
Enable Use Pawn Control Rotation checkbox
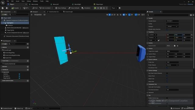coord(167,73)
